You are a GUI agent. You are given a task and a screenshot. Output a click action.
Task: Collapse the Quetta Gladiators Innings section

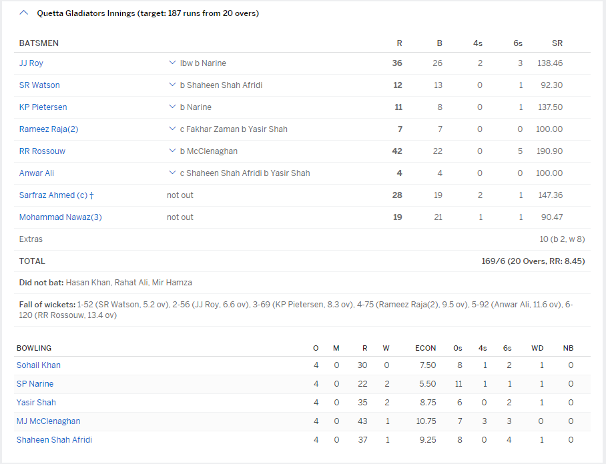[x=25, y=13]
